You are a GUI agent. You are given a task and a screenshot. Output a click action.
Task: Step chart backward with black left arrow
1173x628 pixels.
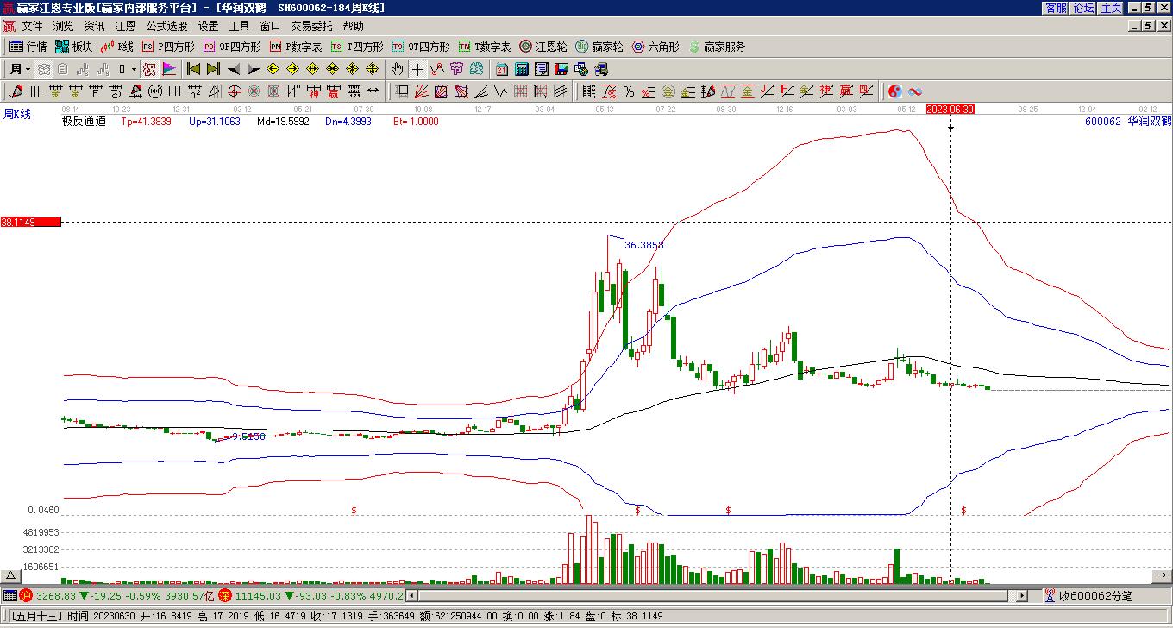[x=233, y=69]
